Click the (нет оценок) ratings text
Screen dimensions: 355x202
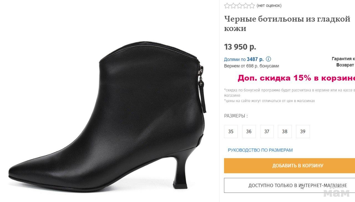point(269,6)
